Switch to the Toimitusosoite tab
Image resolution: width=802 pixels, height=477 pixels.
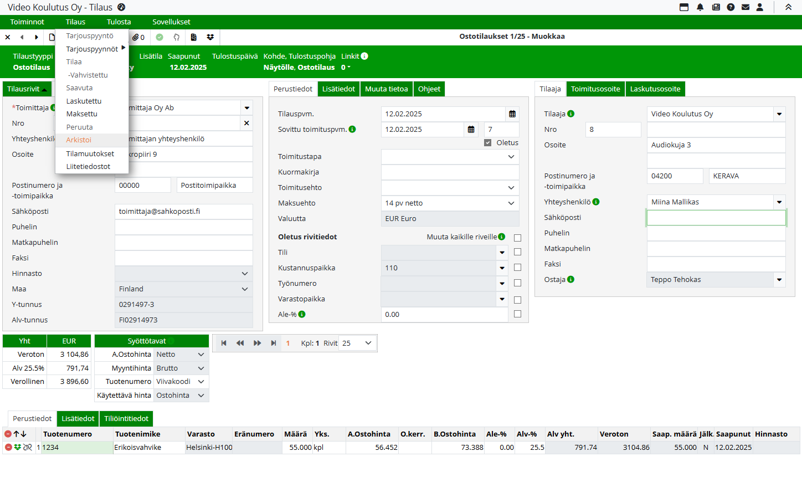coord(595,89)
